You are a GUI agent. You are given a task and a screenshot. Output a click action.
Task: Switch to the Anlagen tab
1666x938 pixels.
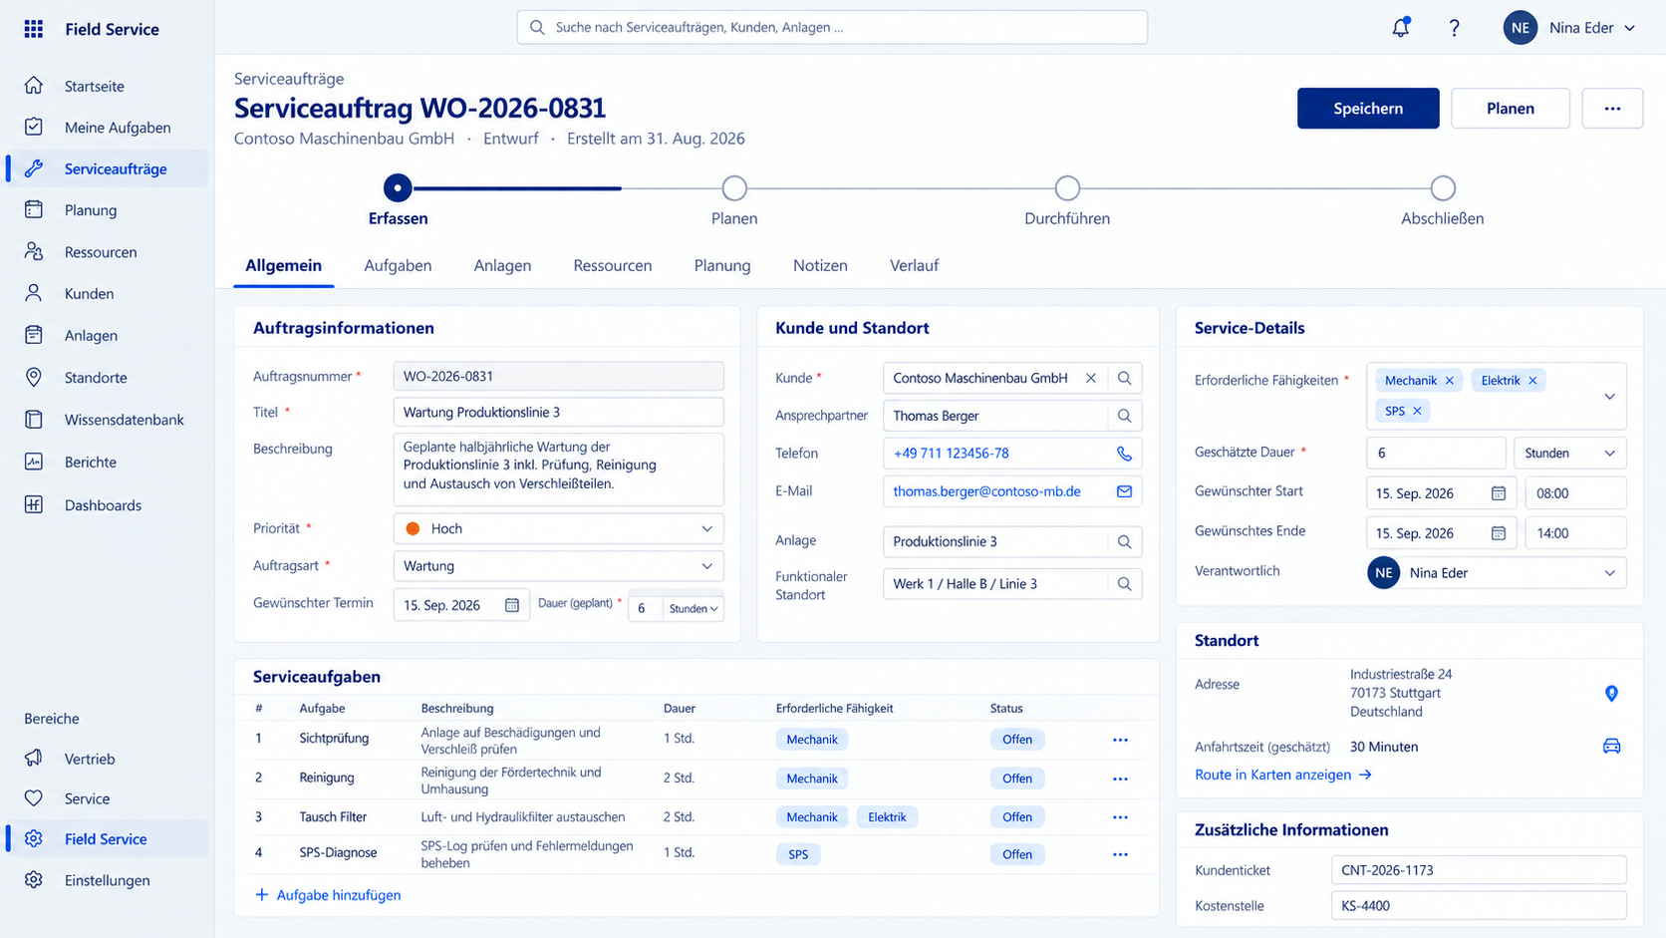pos(502,265)
